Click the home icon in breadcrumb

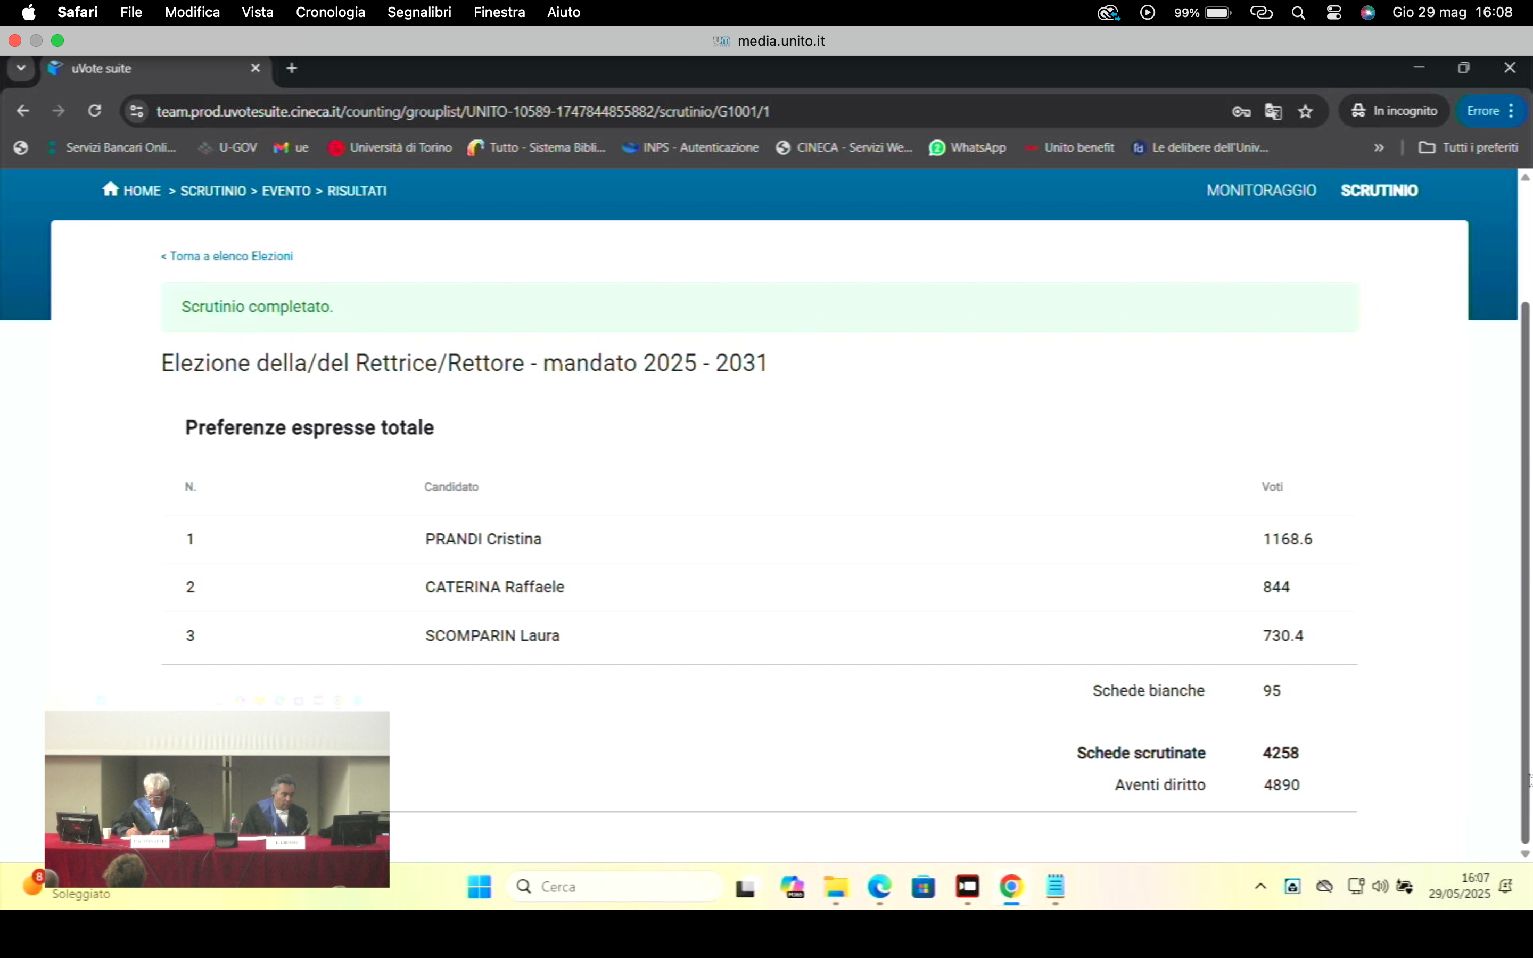coord(110,189)
